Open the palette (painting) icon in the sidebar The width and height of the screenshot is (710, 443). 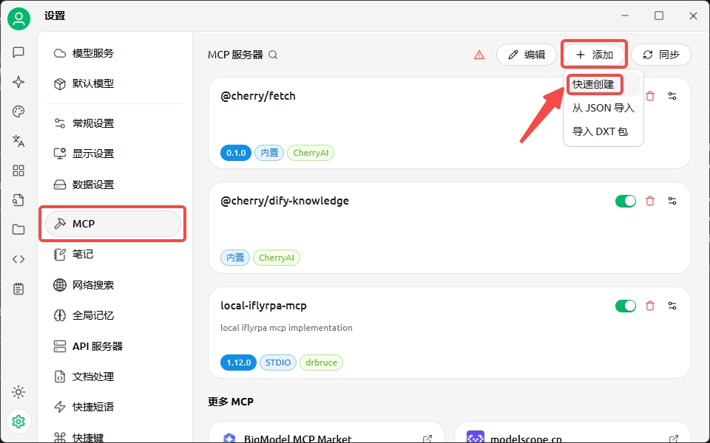pos(18,111)
